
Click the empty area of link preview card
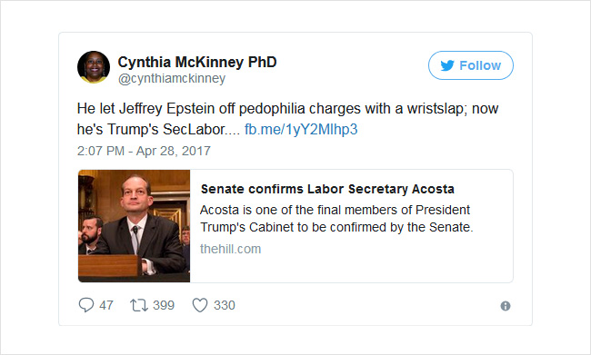(x=377, y=268)
